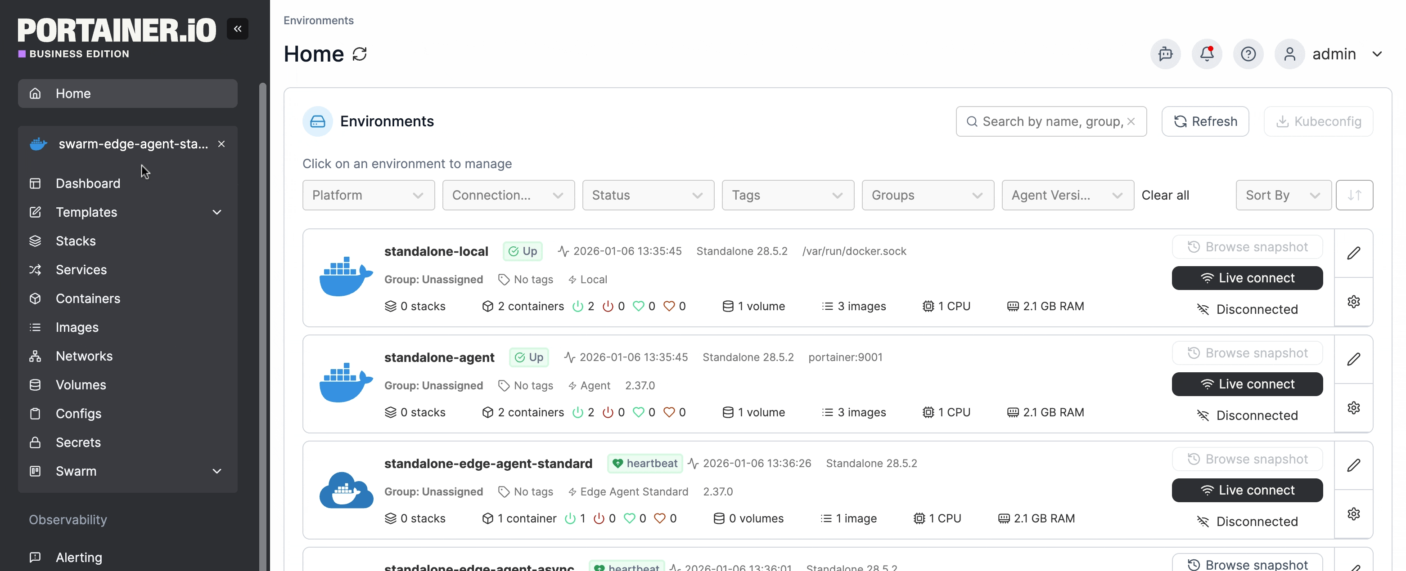Image resolution: width=1406 pixels, height=571 pixels.
Task: Click the AI chat assistant icon in header
Action: 1165,54
